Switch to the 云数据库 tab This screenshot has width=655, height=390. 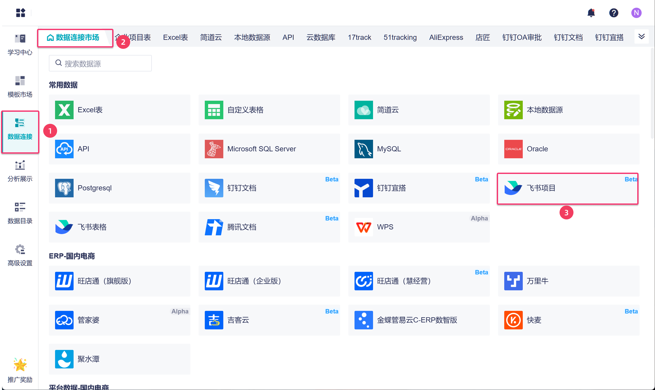click(321, 38)
